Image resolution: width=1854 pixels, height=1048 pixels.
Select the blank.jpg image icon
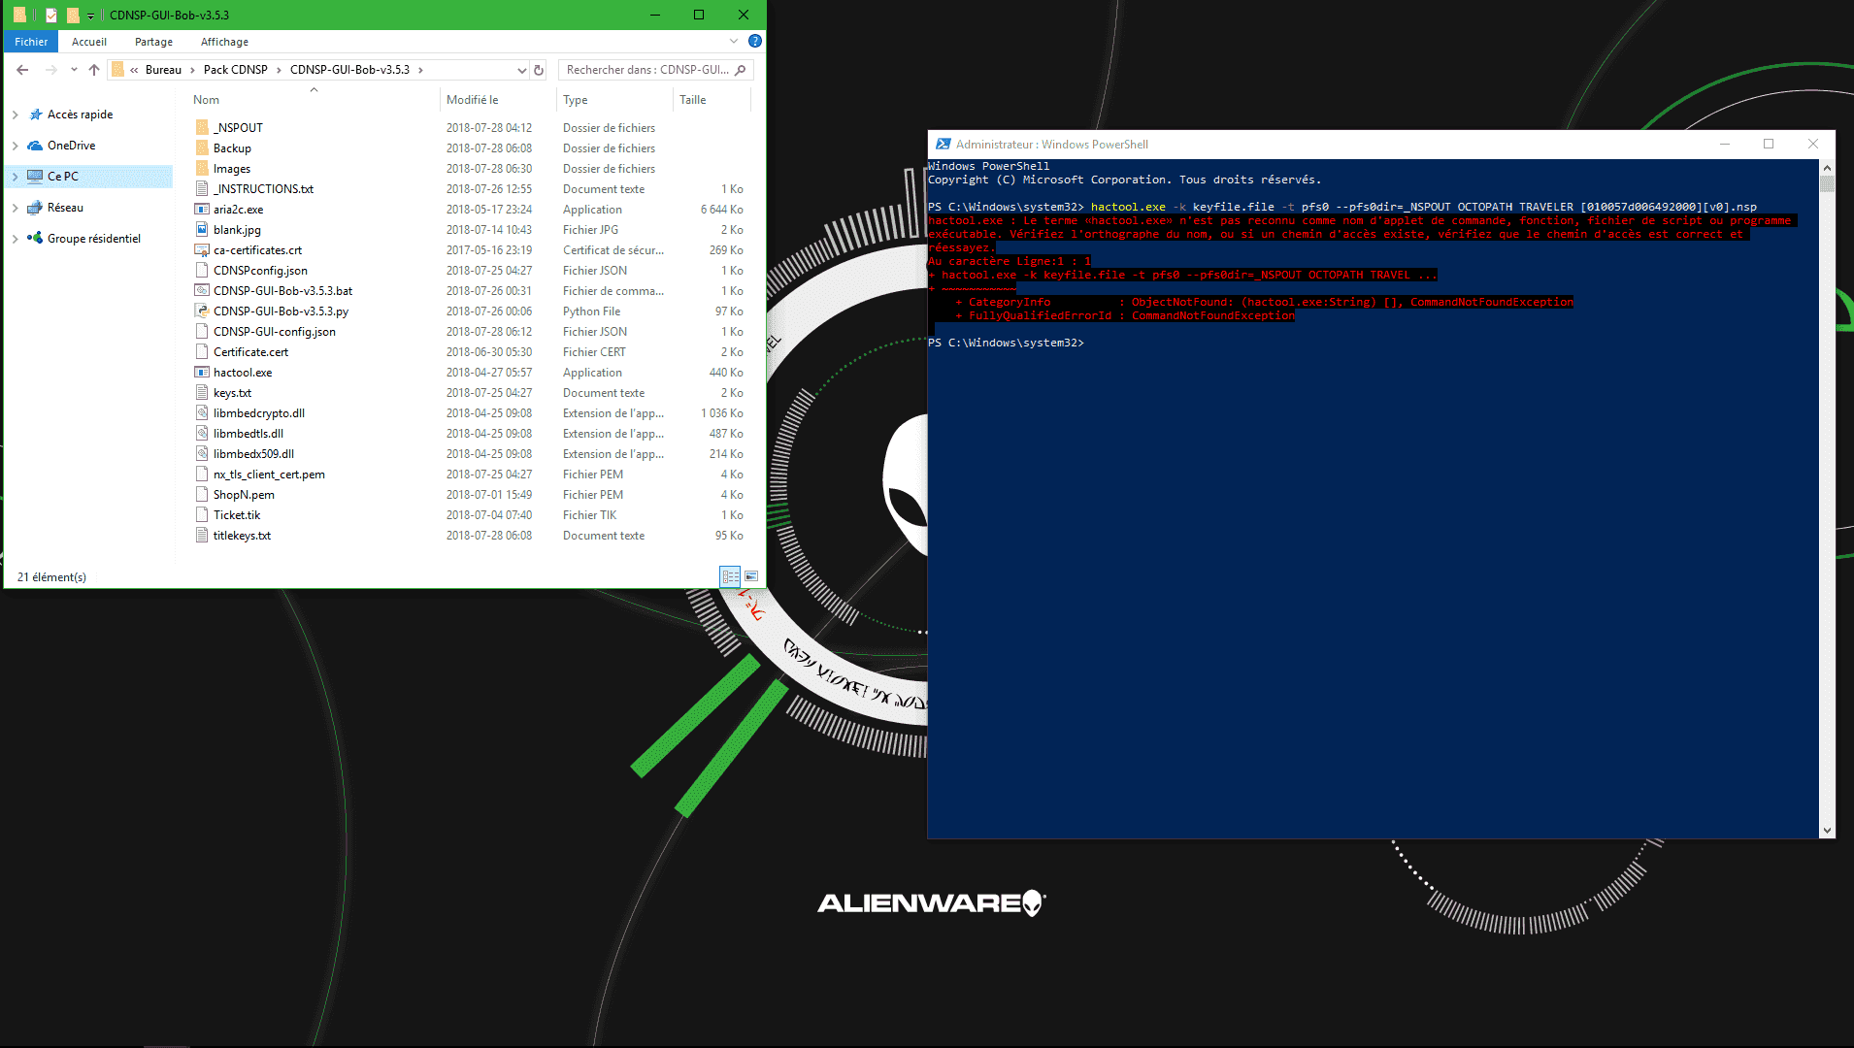point(202,229)
